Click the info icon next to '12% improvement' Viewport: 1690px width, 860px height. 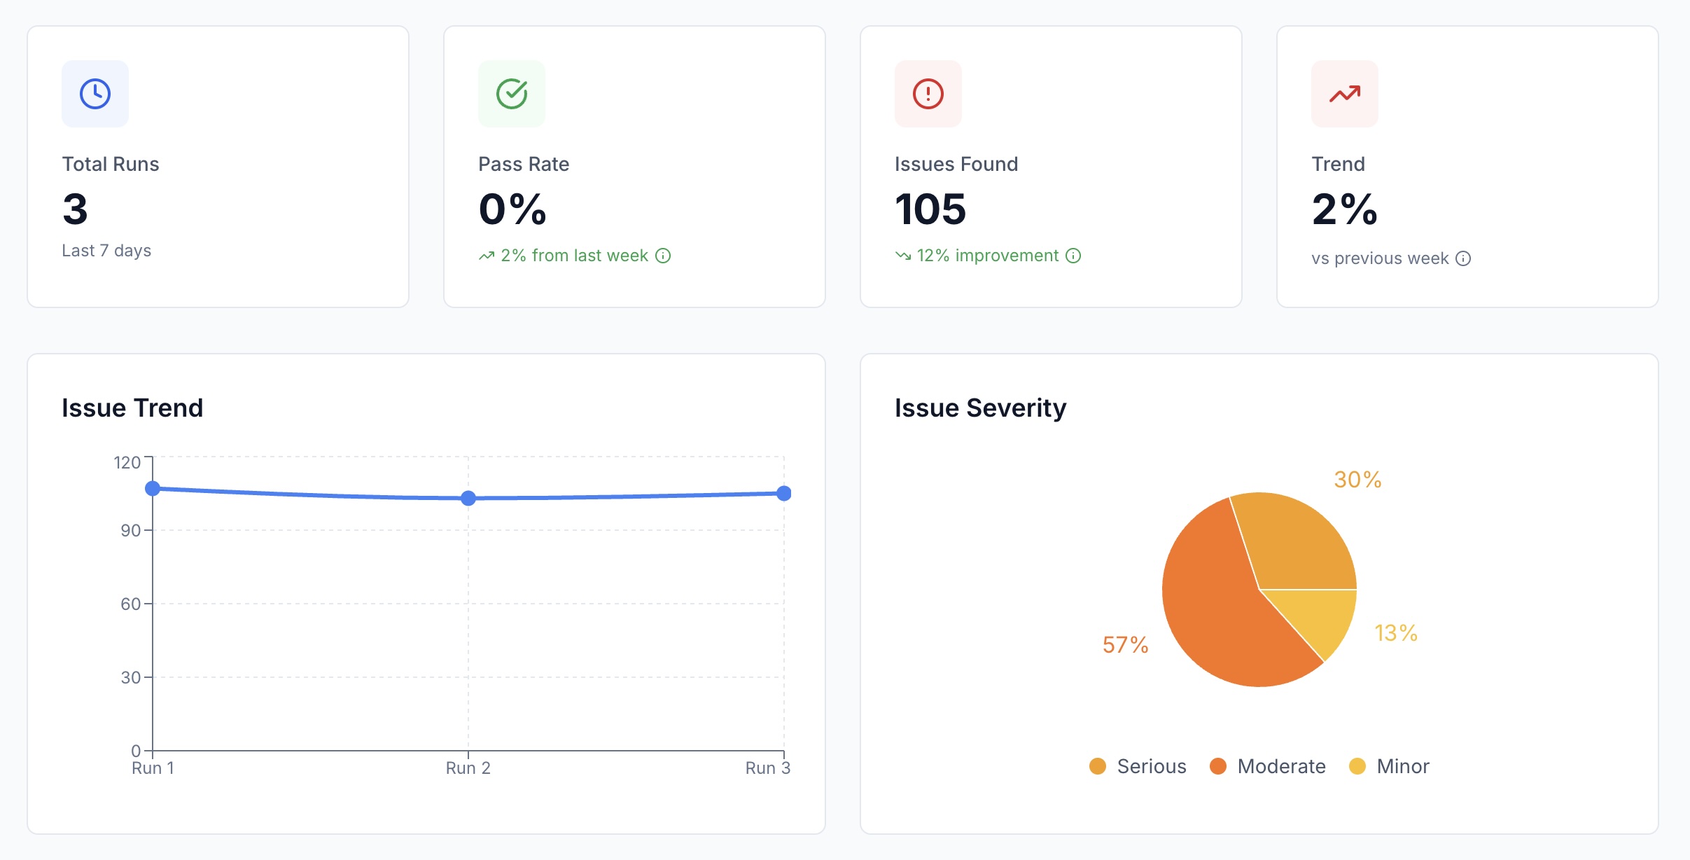(1073, 256)
